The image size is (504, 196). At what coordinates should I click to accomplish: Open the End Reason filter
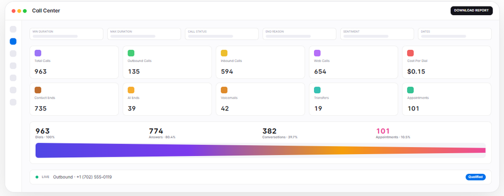point(299,34)
